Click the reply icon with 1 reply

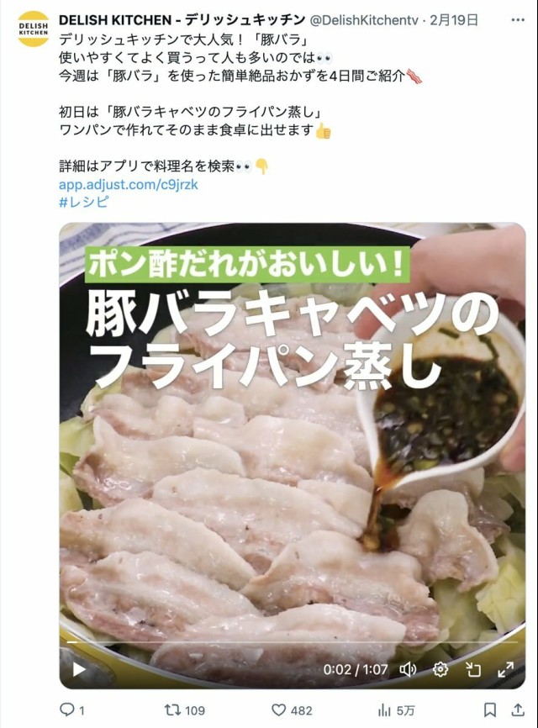67,710
